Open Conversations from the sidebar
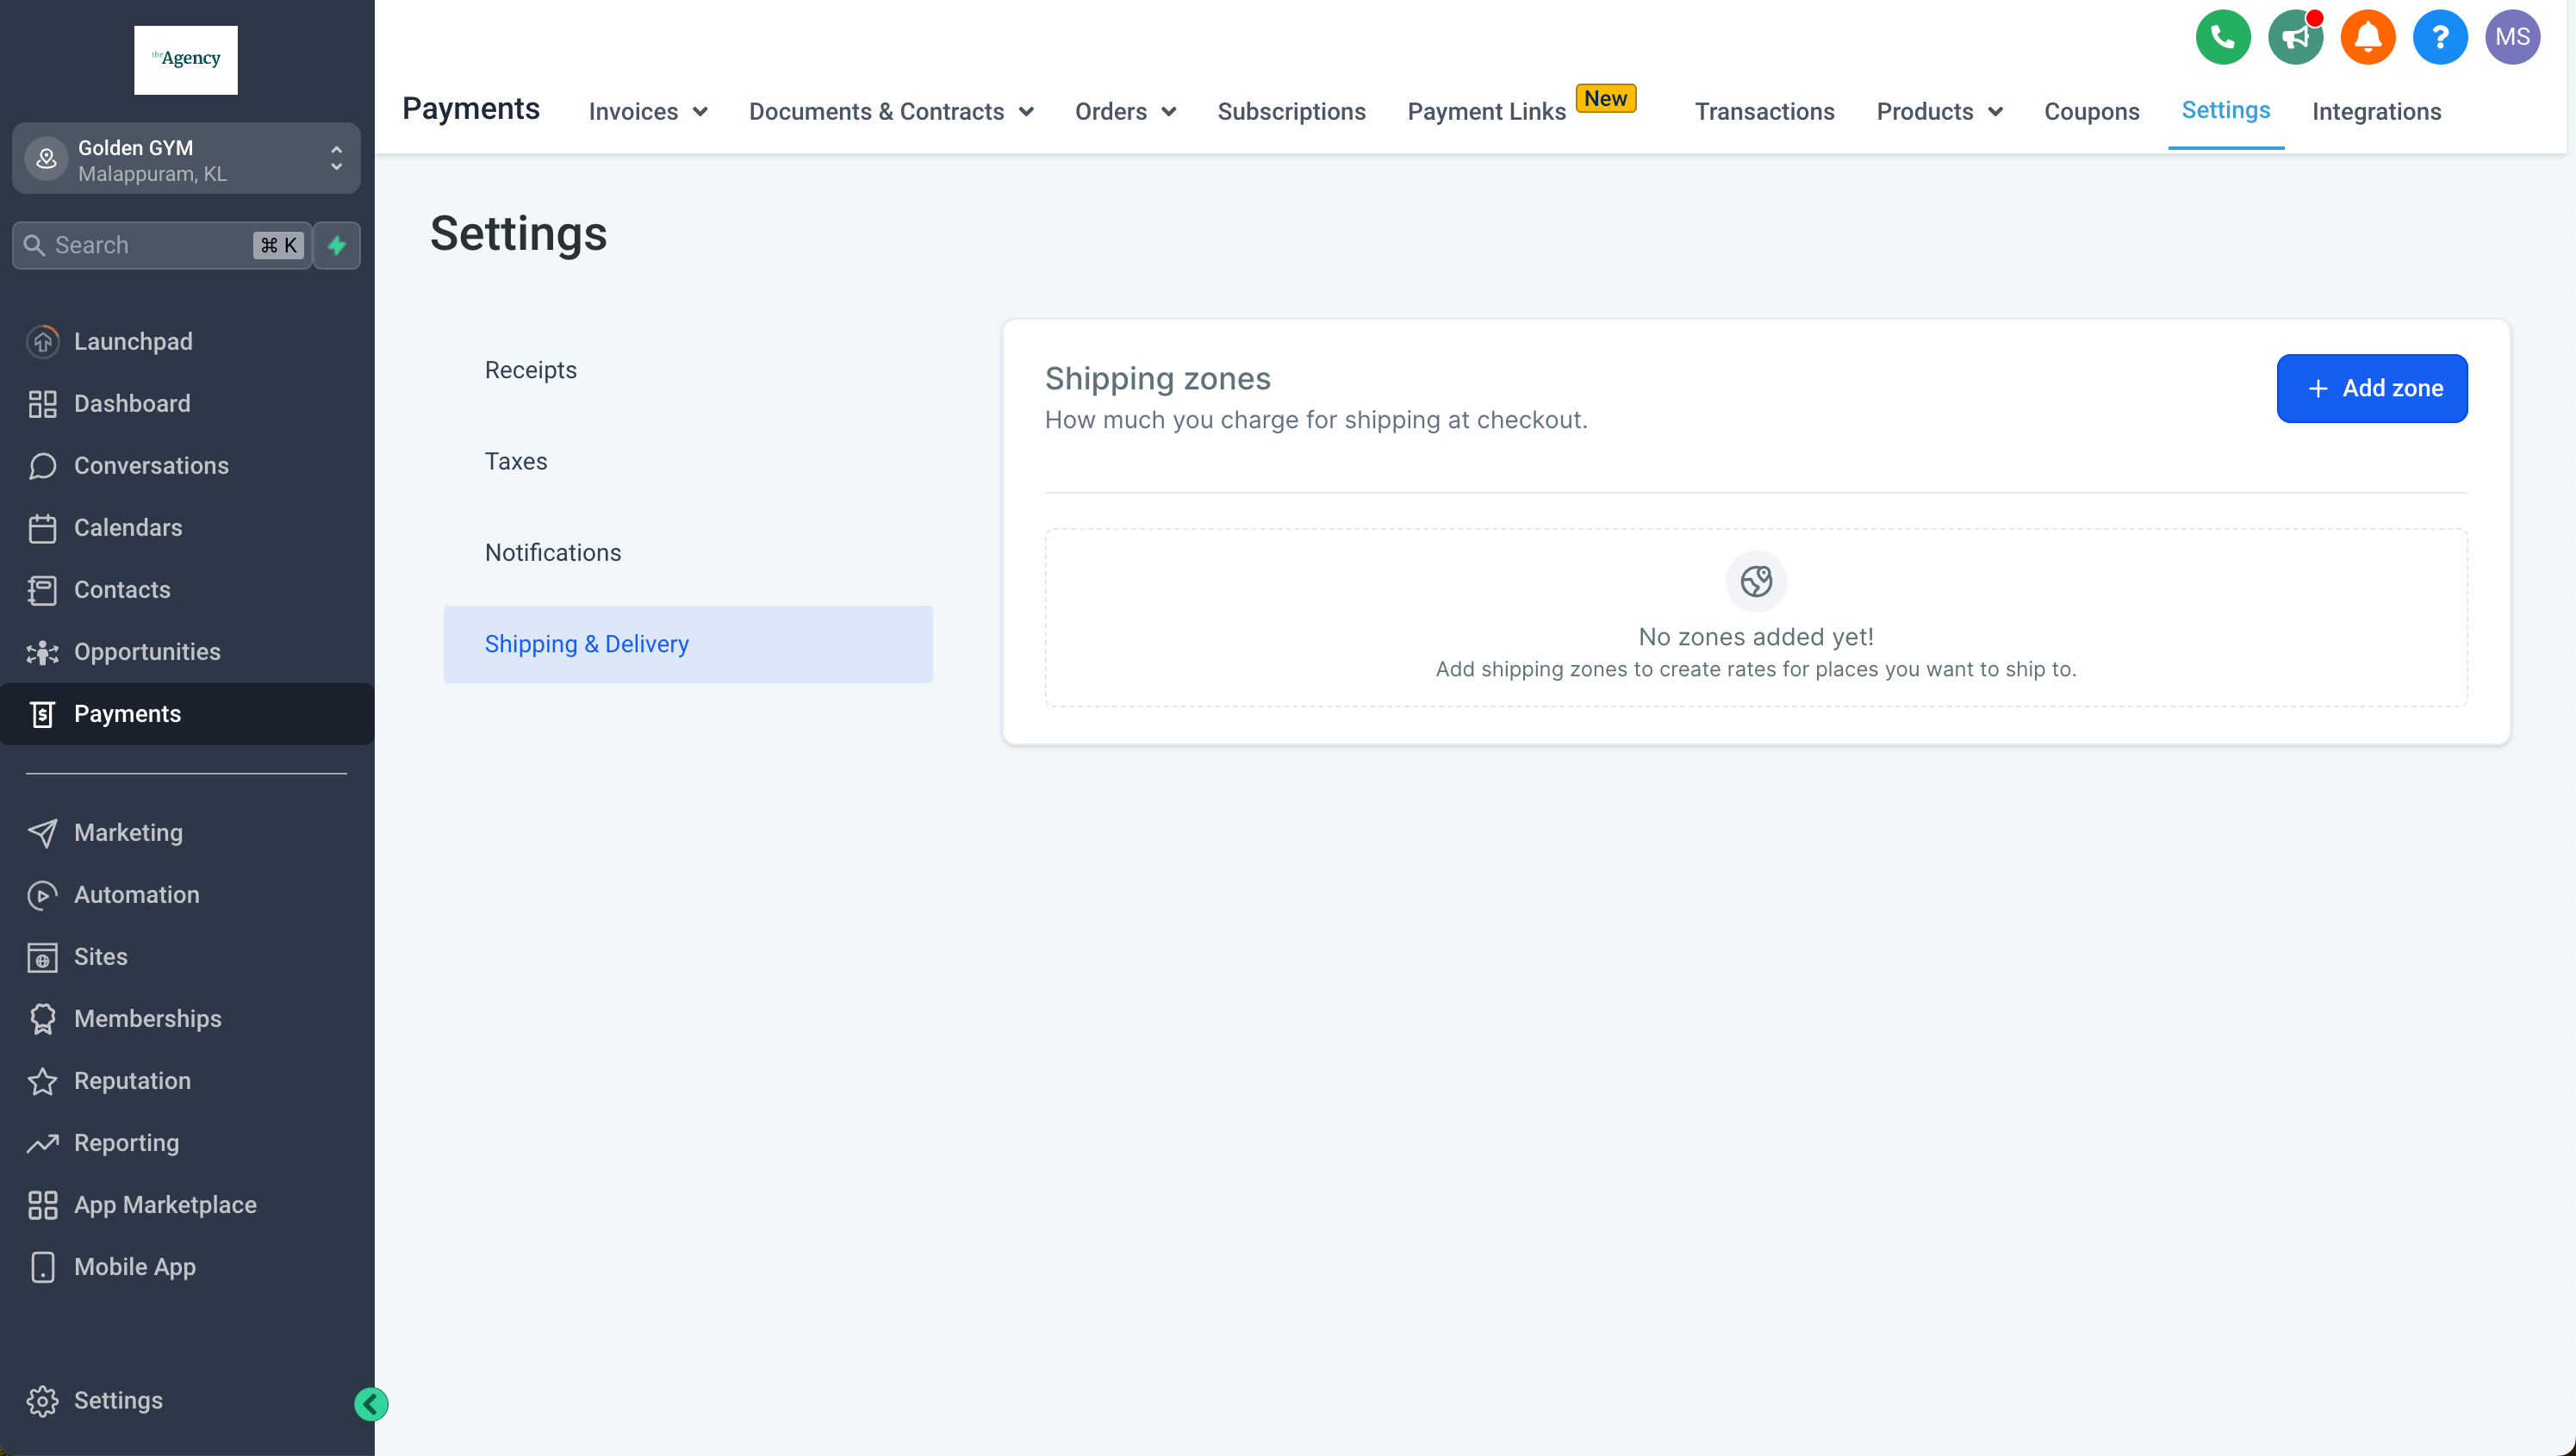 tap(151, 466)
